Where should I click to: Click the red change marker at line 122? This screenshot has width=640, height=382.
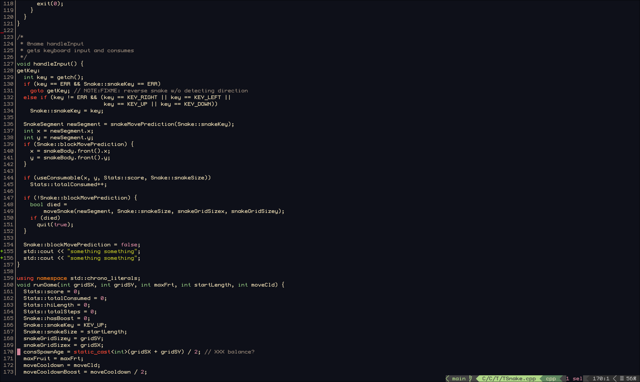(x=2, y=32)
